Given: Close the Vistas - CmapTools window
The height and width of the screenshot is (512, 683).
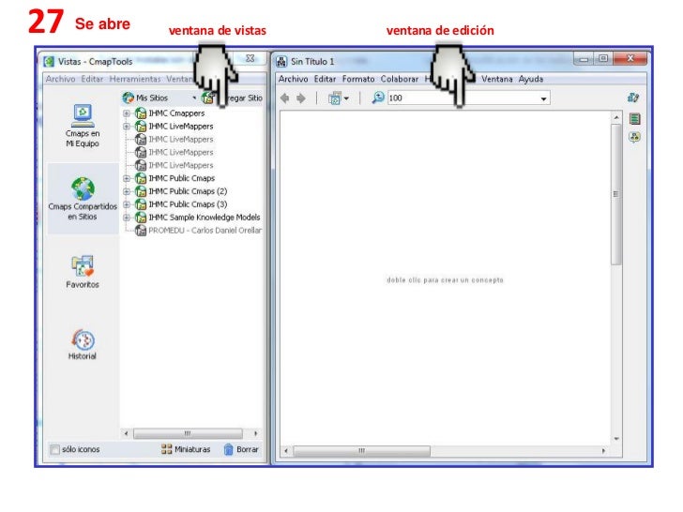Looking at the screenshot, I should pos(250,58).
